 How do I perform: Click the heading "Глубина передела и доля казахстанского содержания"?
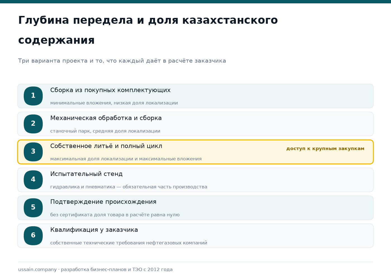pyautogui.click(x=148, y=30)
